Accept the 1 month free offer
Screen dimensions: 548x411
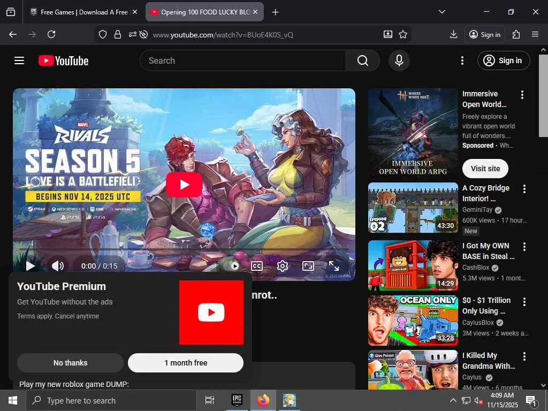click(x=186, y=363)
